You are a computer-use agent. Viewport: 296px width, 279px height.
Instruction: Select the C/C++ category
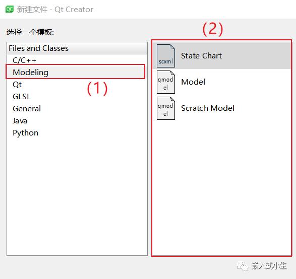point(77,60)
